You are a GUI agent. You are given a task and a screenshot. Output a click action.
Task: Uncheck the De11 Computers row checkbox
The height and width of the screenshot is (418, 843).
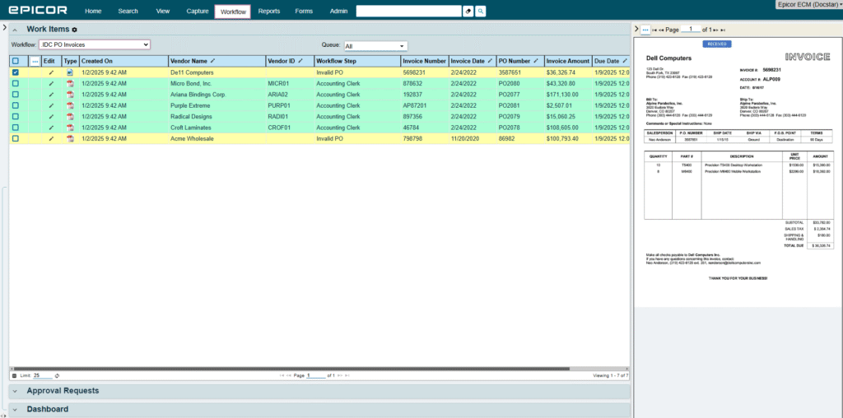[x=15, y=72]
